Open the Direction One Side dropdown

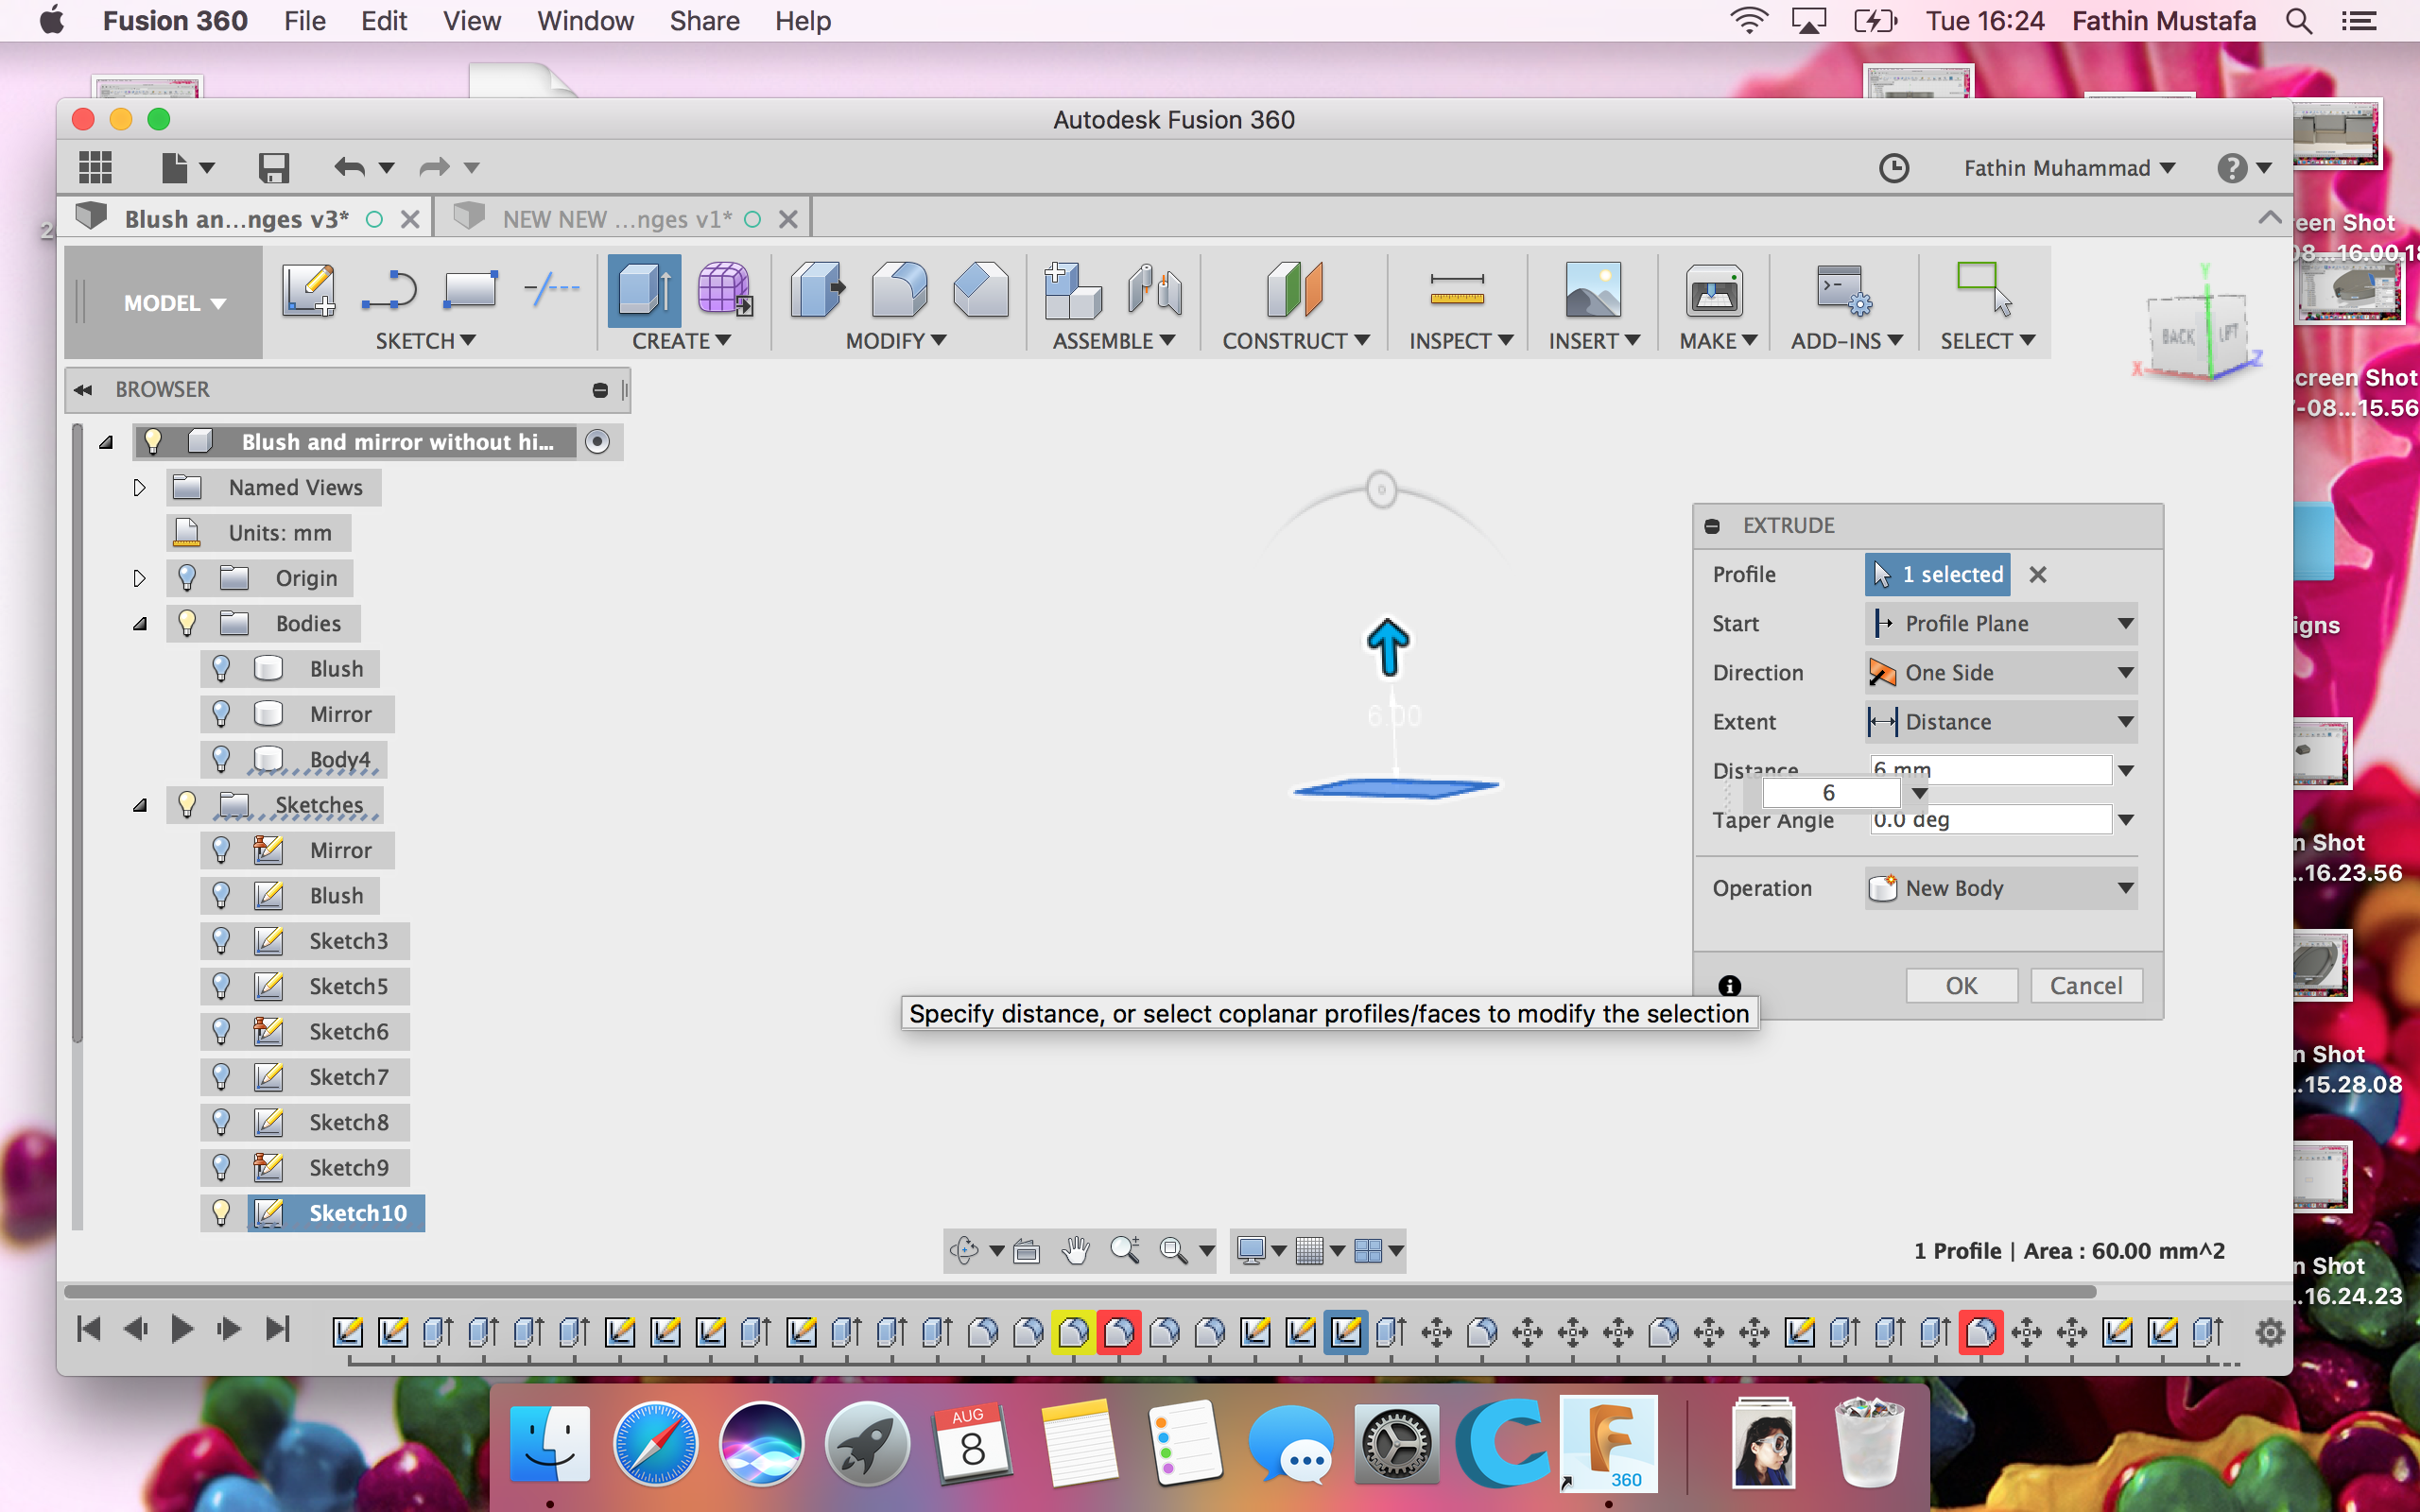[2001, 672]
